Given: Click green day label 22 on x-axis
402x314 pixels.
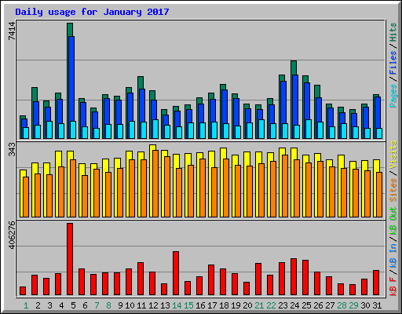Looking at the screenshot, I should point(271,305).
